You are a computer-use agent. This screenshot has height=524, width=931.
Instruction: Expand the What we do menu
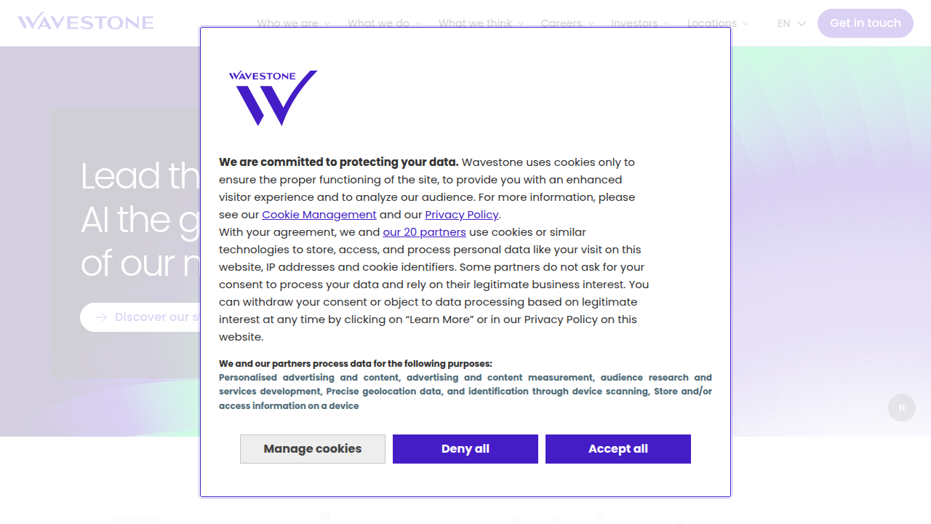pos(385,23)
